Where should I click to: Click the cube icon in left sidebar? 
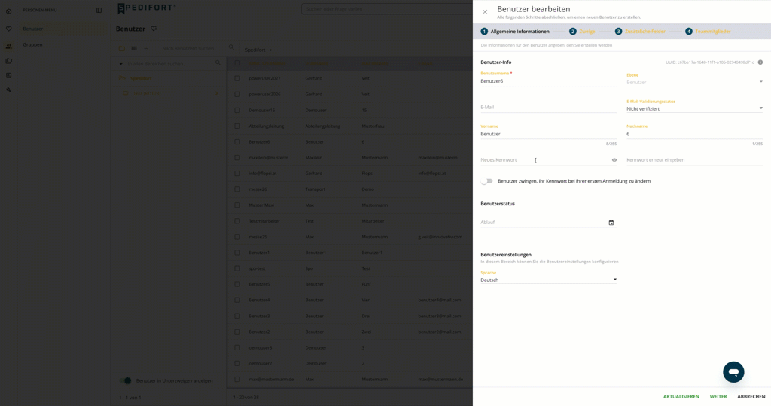[8, 11]
